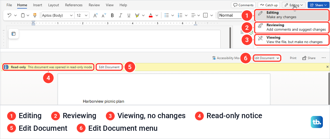The width and height of the screenshot is (330, 139).
Task: Open the References tab
Action: tap(74, 5)
